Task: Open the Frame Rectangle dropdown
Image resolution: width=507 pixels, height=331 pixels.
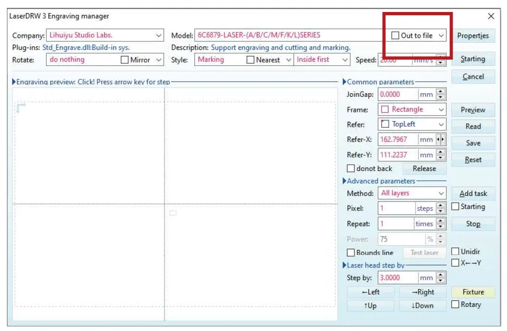Action: pyautogui.click(x=441, y=110)
